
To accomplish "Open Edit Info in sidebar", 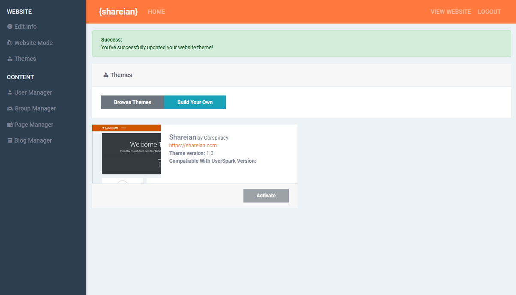I will point(25,27).
